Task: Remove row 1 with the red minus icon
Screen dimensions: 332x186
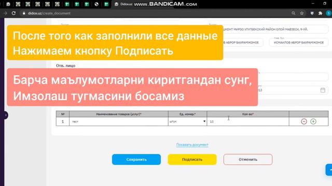Action: tap(304, 121)
